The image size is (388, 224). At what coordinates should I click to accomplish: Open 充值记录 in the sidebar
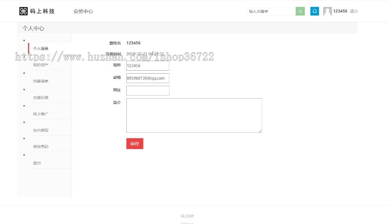click(41, 97)
